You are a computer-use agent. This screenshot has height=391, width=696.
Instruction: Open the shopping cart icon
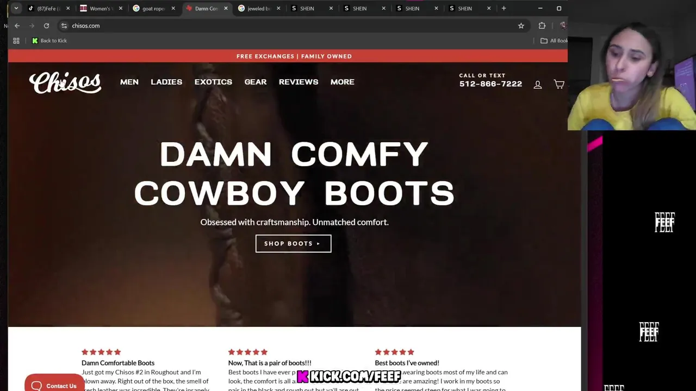[559, 84]
